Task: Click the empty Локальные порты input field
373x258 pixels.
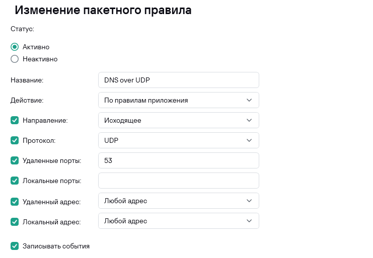Action: coord(178,181)
